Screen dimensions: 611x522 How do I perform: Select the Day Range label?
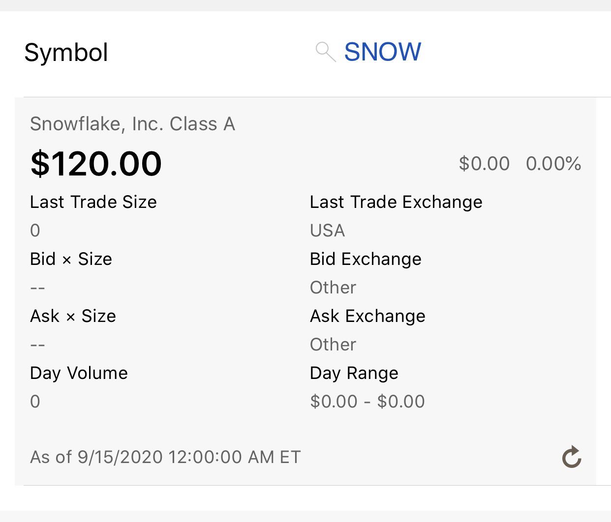click(x=354, y=373)
